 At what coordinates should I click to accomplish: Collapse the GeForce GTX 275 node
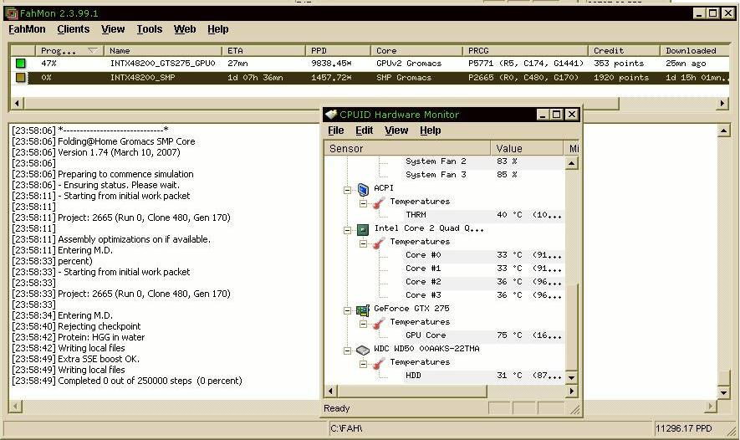point(347,310)
